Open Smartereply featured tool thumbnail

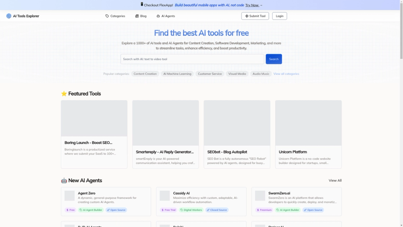(x=166, y=123)
